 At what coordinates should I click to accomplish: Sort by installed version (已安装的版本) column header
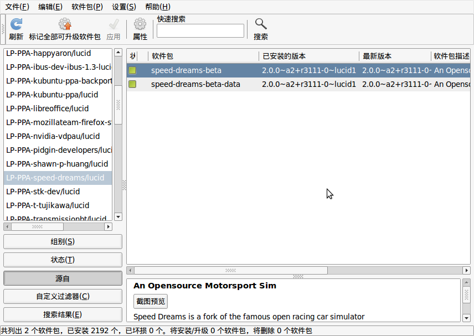point(309,56)
